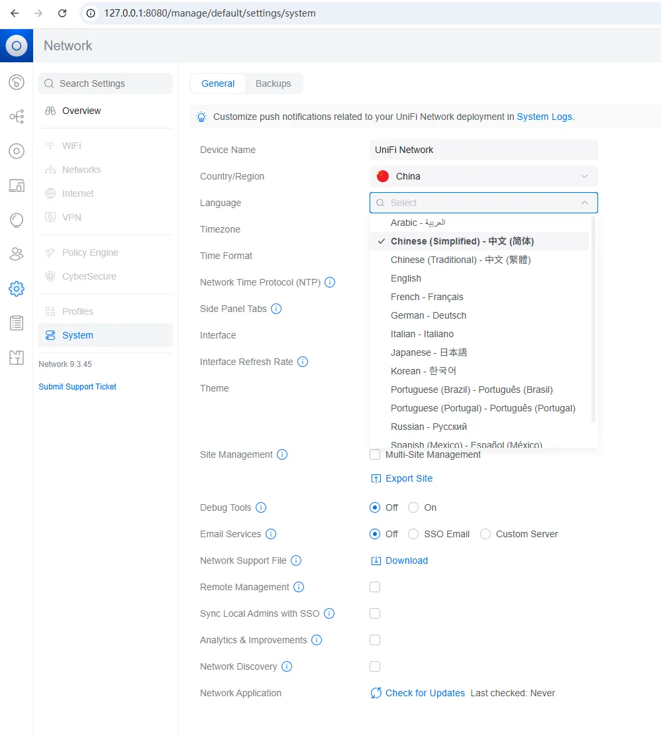661x734 pixels.
Task: Set Debug Tools to Off
Action: (x=375, y=507)
